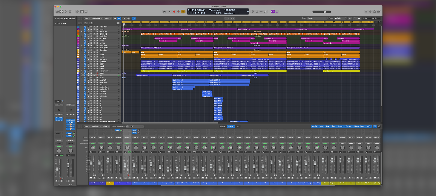Viewport: 436px width, 196px height.
Task: Open the Scissors editors icon in toolbar
Action: click(86, 12)
